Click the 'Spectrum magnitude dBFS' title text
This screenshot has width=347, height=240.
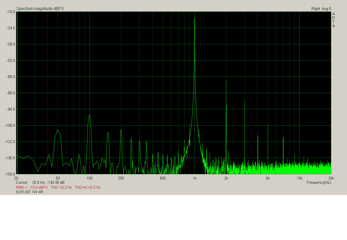coord(40,8)
